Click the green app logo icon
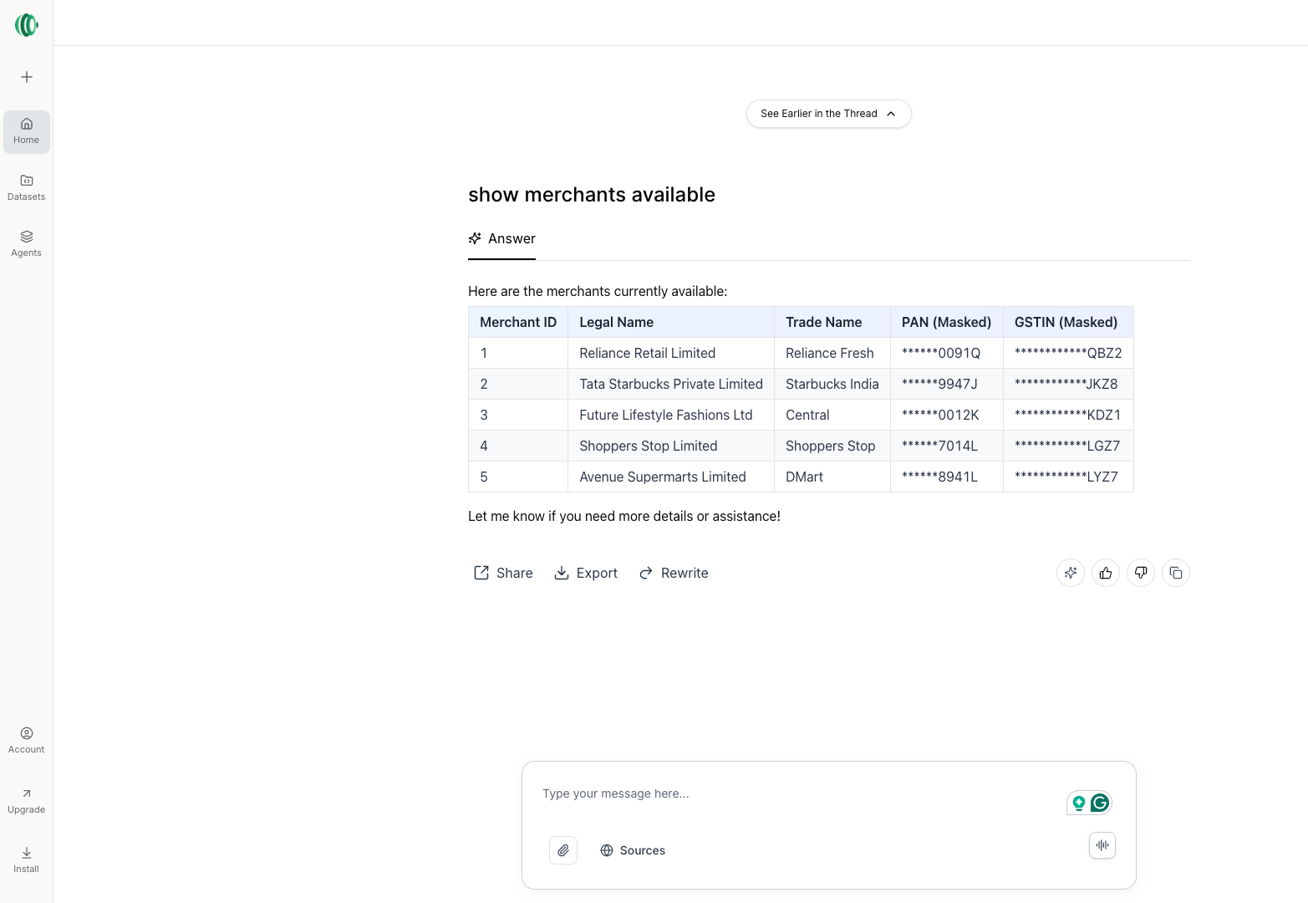Viewport: 1308px width, 903px height. (27, 25)
